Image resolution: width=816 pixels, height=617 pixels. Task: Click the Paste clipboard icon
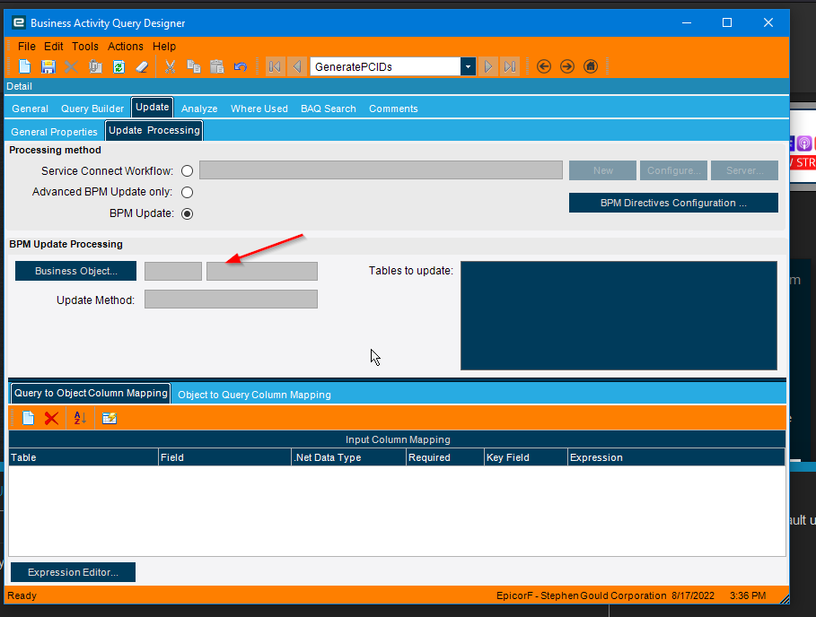coord(216,66)
